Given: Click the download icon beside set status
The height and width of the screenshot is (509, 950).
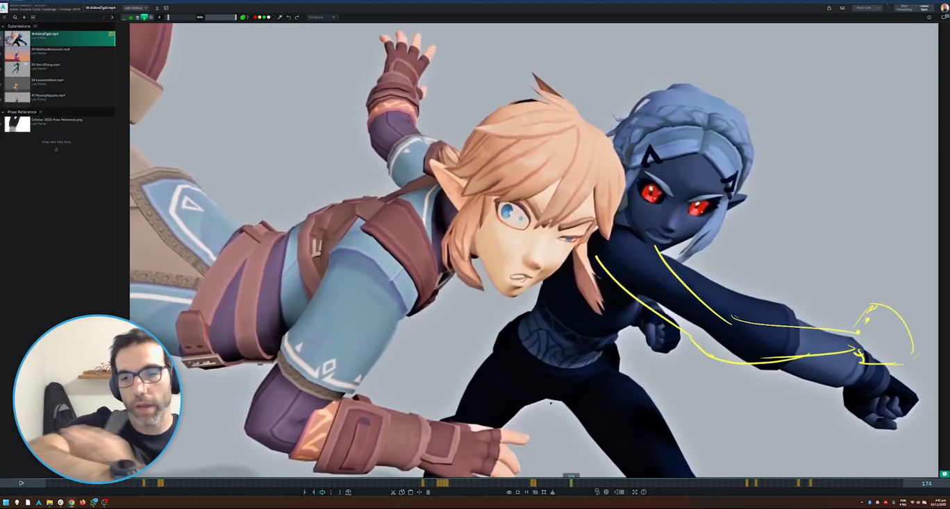Looking at the screenshot, I should (157, 8).
